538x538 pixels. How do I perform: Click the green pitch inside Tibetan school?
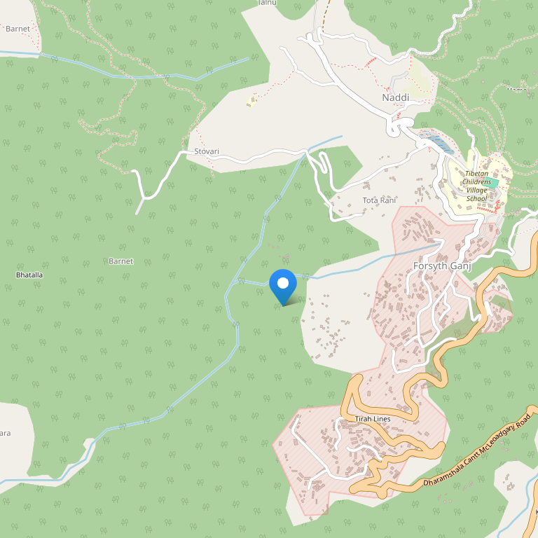(x=491, y=183)
